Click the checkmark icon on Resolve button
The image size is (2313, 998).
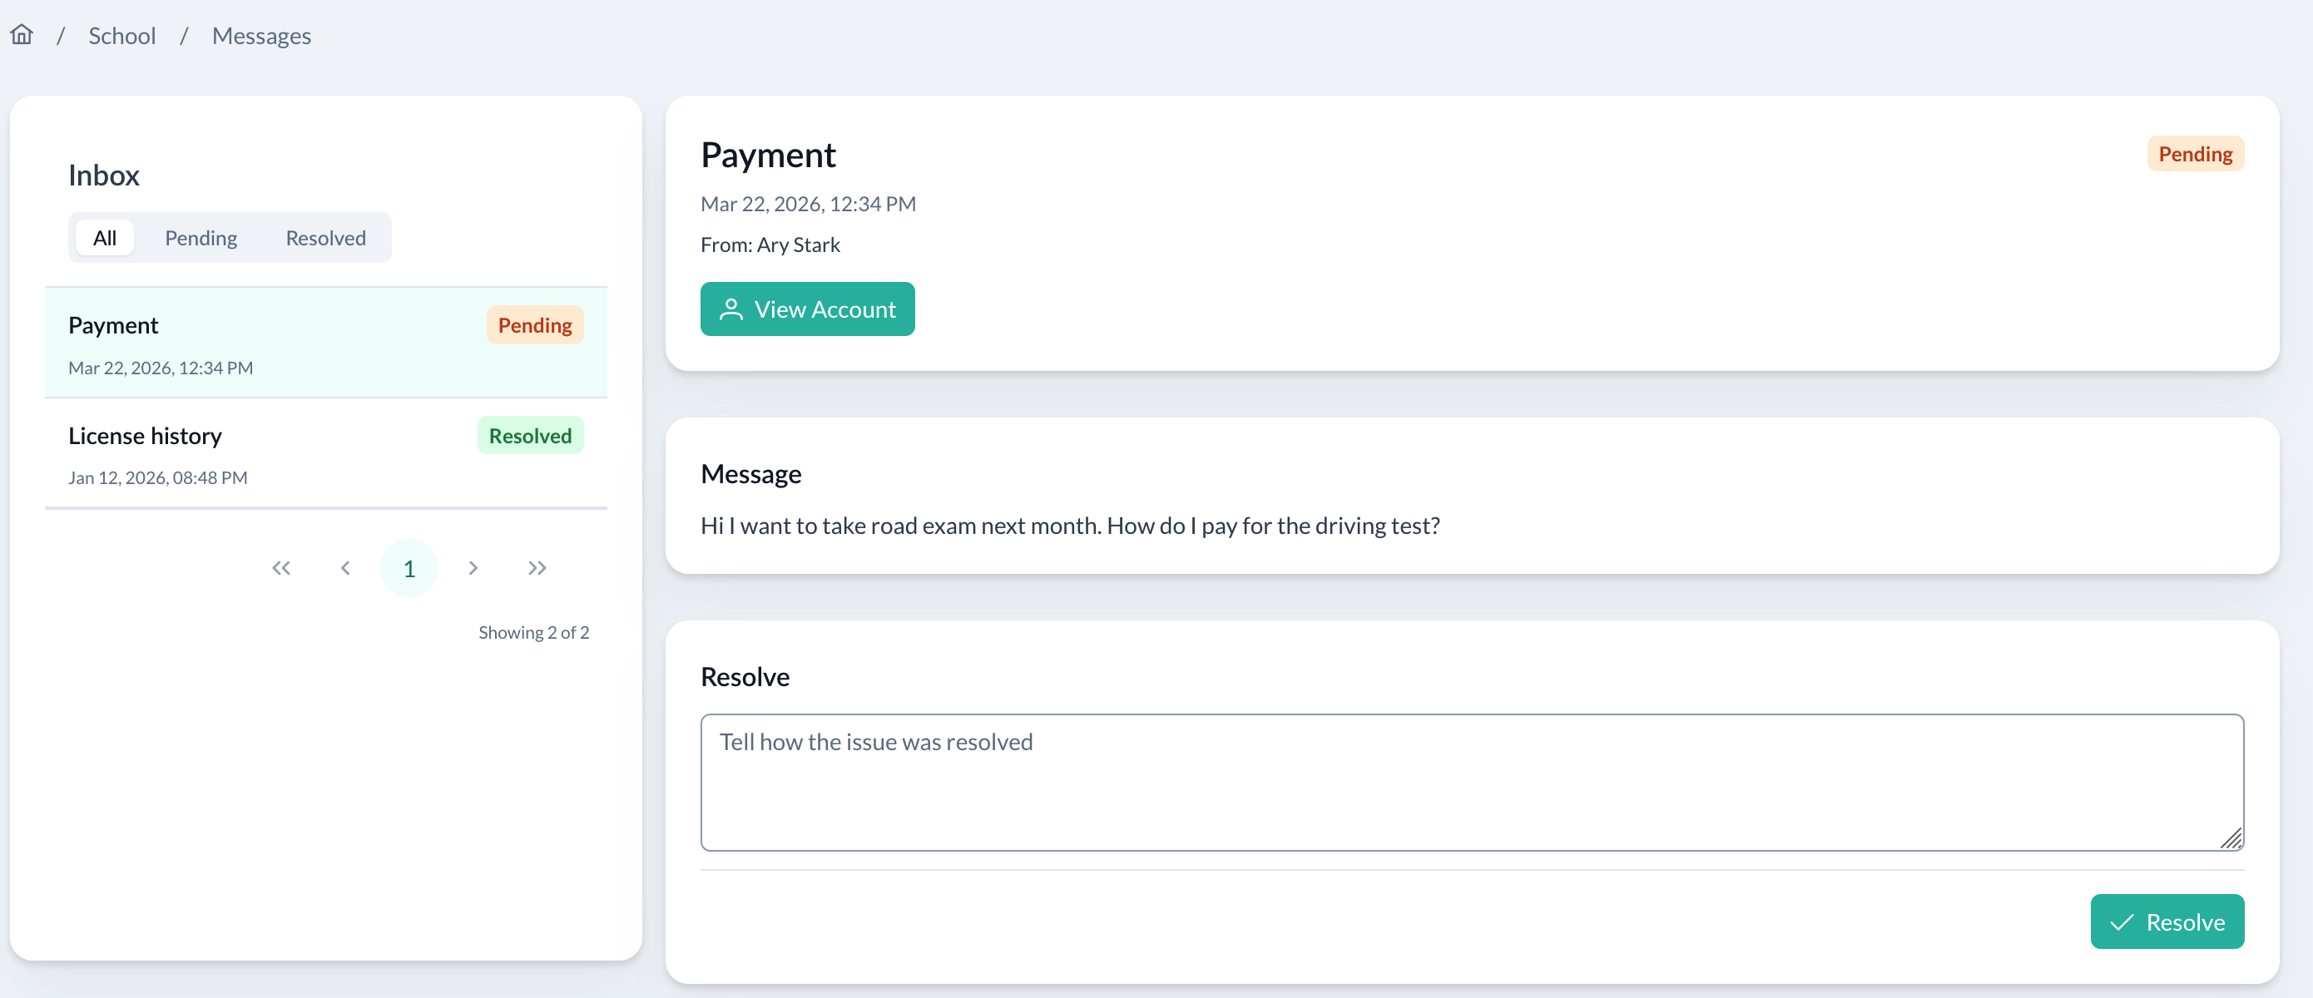(x=2121, y=921)
